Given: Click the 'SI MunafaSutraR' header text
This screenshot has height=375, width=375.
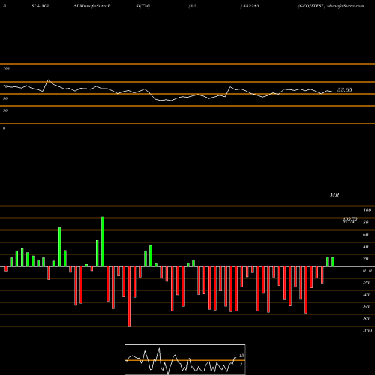Looking at the screenshot, I should (92, 6).
